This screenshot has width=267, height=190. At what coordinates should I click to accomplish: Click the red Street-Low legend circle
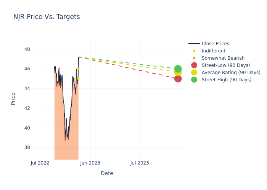pyautogui.click(x=194, y=65)
